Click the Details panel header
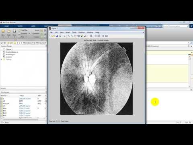The image size is (193, 145). click(x=23, y=88)
